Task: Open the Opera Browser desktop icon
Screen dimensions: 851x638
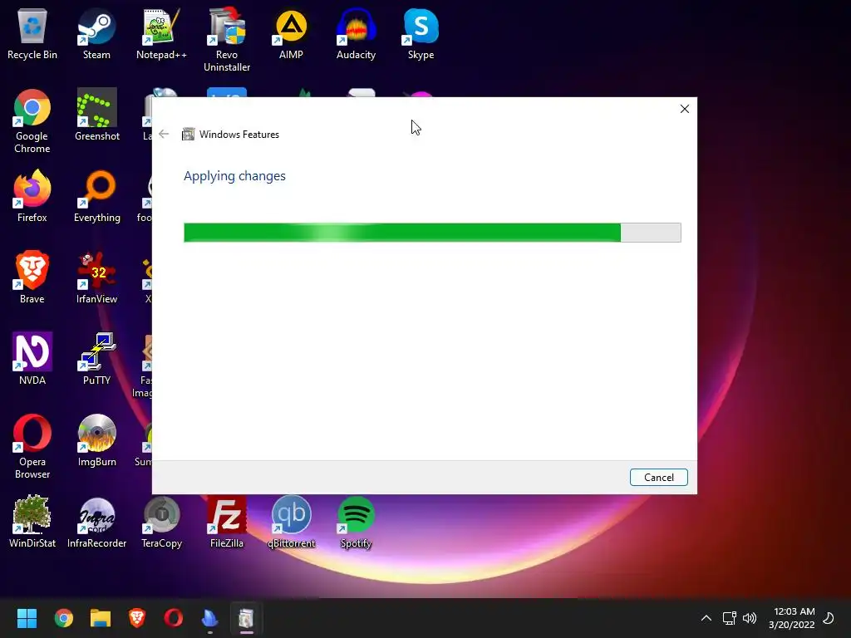Action: tap(32, 446)
